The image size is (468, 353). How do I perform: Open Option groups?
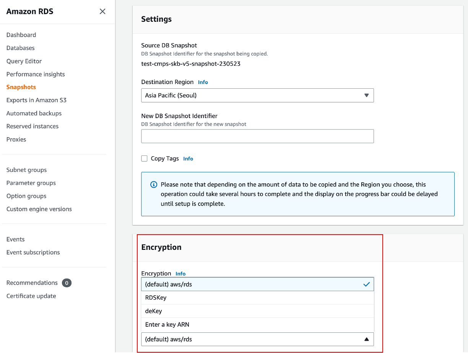pyautogui.click(x=26, y=196)
